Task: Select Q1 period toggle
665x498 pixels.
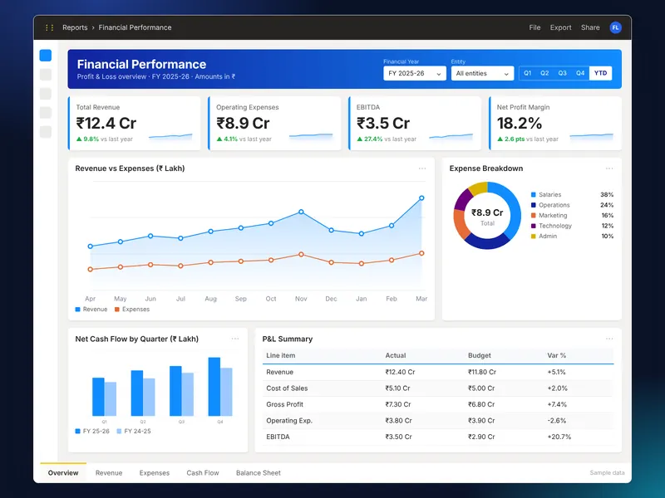Action: pyautogui.click(x=527, y=73)
